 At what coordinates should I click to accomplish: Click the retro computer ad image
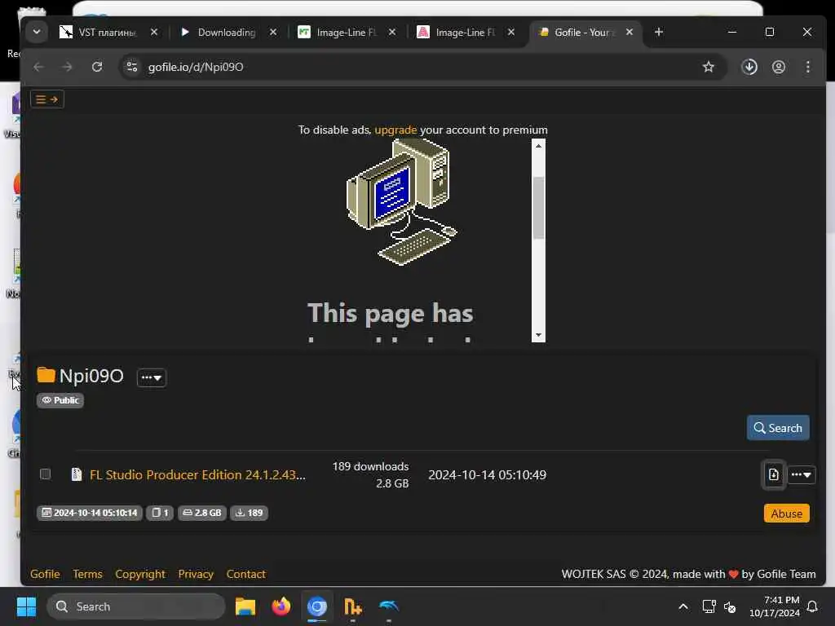click(x=402, y=201)
